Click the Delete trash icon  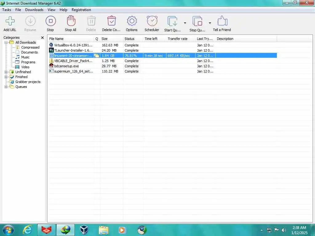(91, 21)
